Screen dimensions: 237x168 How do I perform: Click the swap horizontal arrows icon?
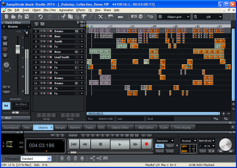pos(216,119)
